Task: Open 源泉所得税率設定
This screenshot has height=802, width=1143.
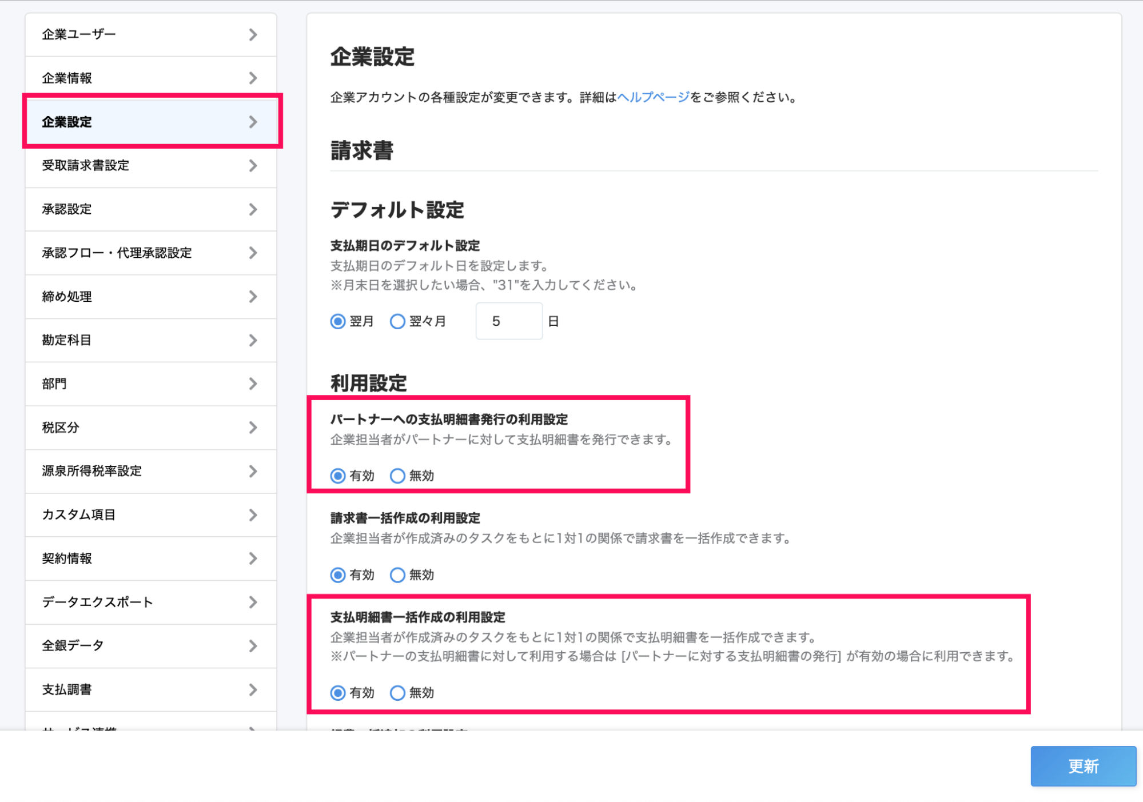Action: click(x=151, y=471)
